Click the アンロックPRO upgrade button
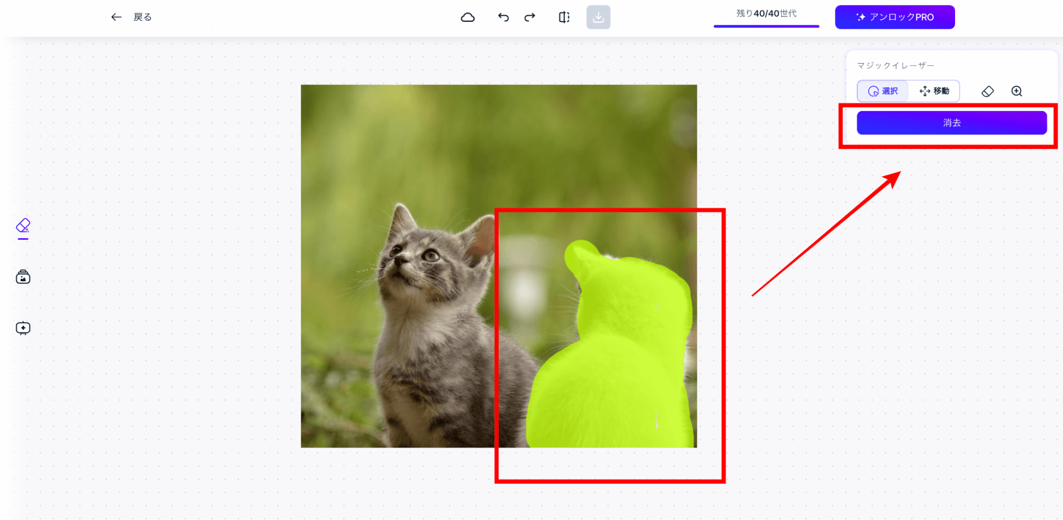The width and height of the screenshot is (1063, 520). pyautogui.click(x=894, y=18)
